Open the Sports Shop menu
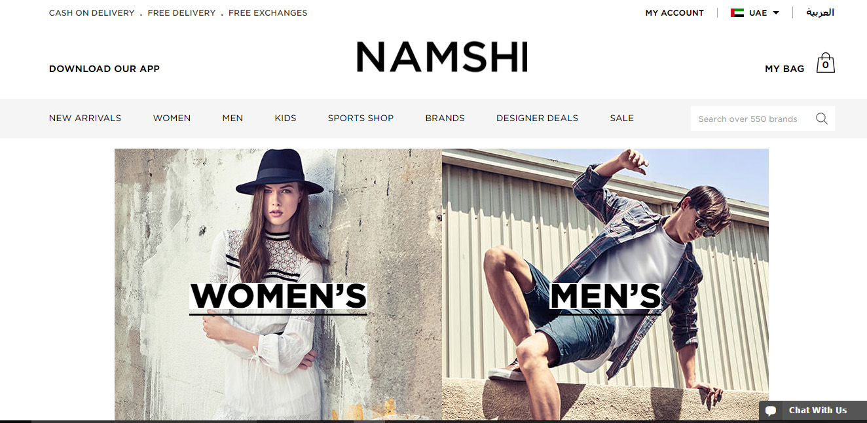Screen dimensions: 867x423 [x=361, y=118]
